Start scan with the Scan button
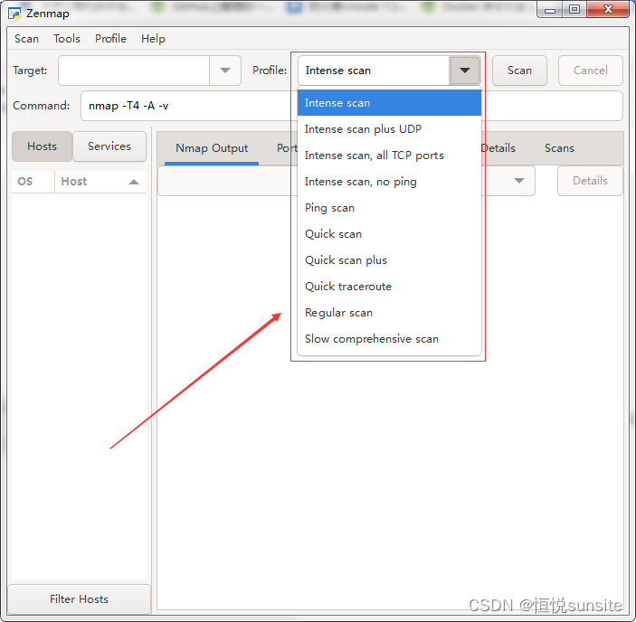The width and height of the screenshot is (636, 622). (519, 71)
